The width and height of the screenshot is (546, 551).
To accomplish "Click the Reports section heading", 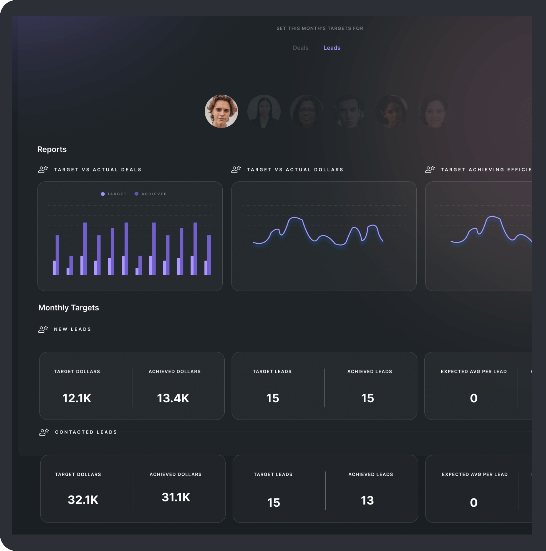I will coord(53,148).
